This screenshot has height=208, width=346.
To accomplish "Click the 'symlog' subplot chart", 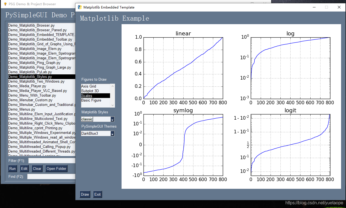I will coord(183,145).
